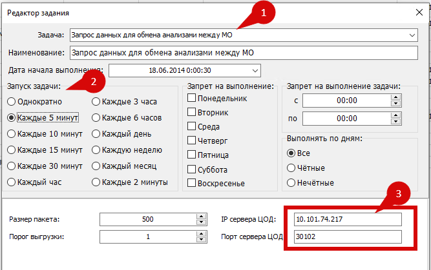Check the Воскресенье checkbox
Screen dimensions: 431x270
pos(192,184)
